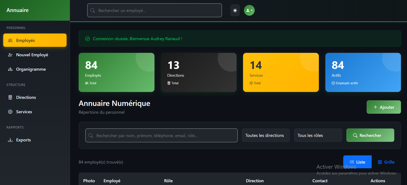Screen dimensions: 407x185
Task: Focus the 'Rechercher un employé' search field
Action: coord(154,10)
